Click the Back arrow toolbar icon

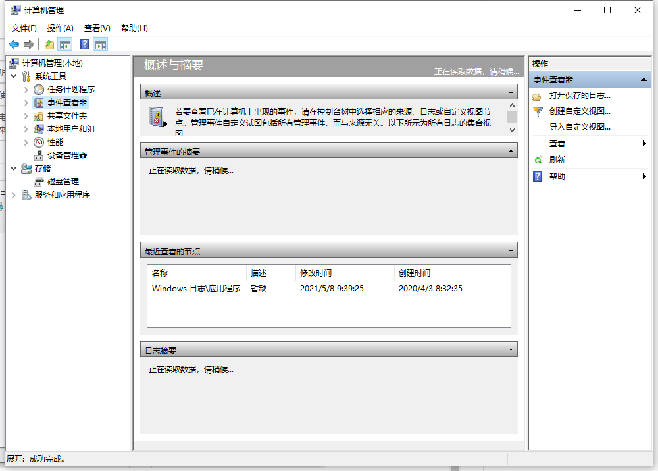click(14, 45)
